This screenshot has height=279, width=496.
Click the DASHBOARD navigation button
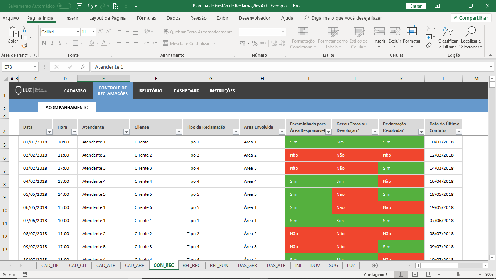186,91
